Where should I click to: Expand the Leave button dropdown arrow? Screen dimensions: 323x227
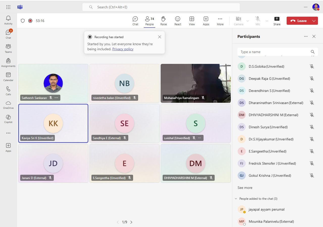(314, 21)
